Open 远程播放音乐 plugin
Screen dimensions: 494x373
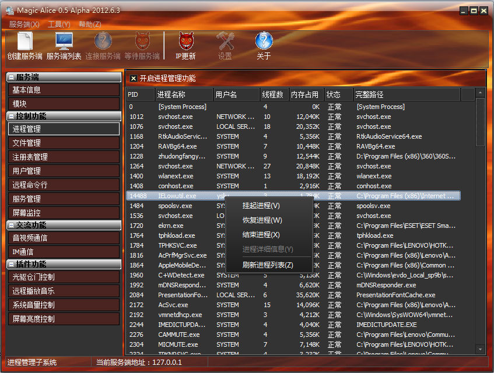coord(64,291)
